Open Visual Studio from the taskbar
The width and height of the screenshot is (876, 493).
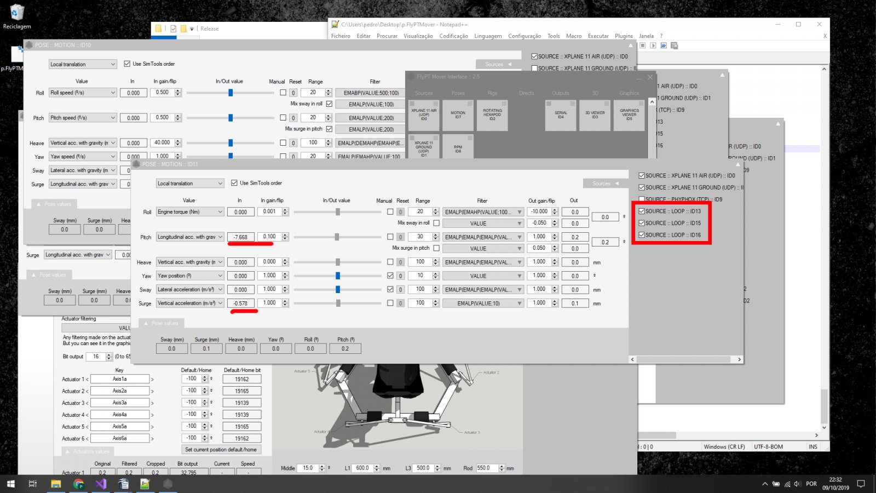click(100, 484)
